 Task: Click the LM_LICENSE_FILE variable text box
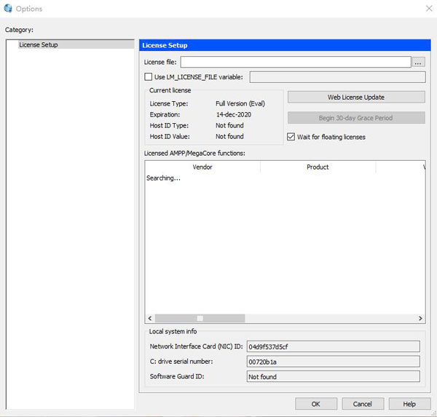pos(337,76)
